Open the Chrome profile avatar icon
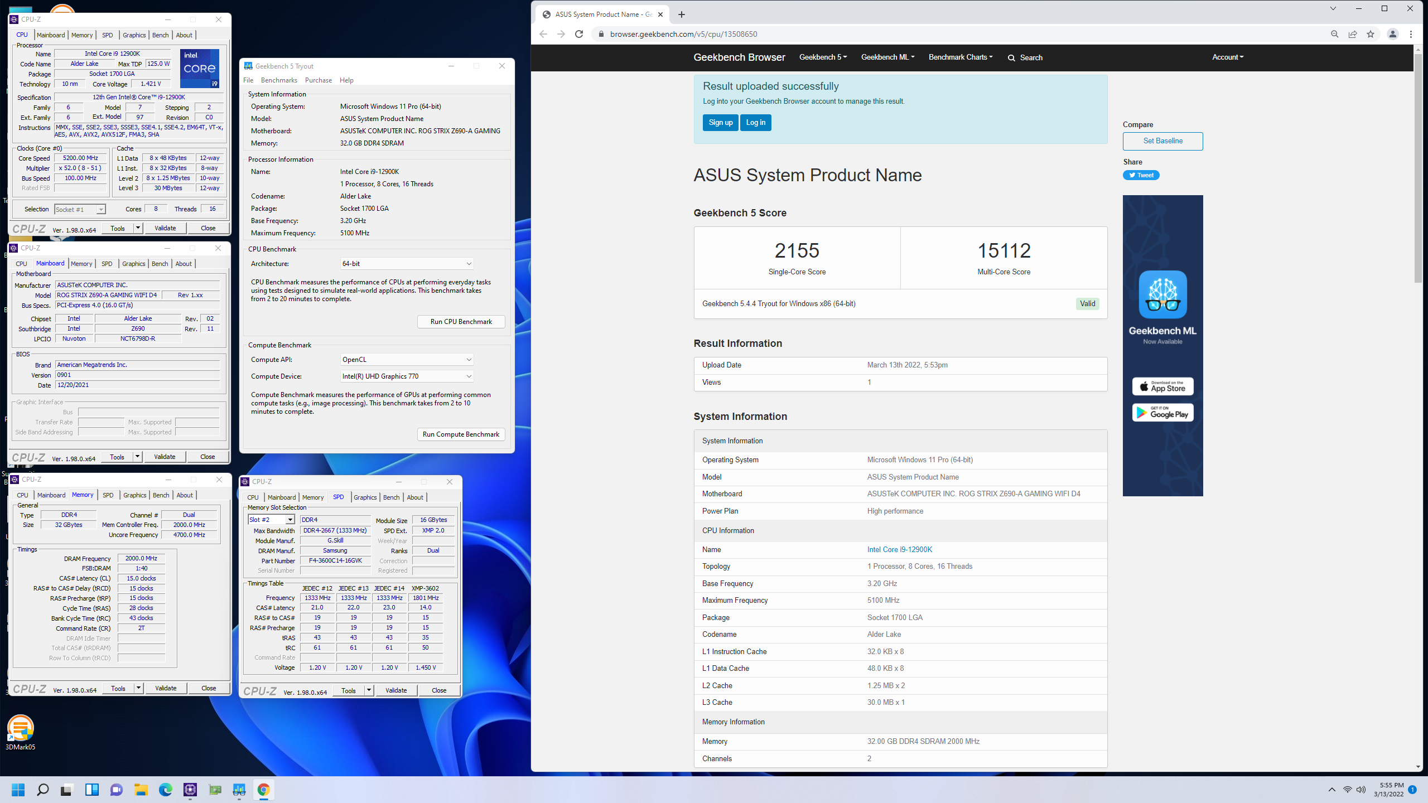Image resolution: width=1428 pixels, height=803 pixels. (1393, 34)
